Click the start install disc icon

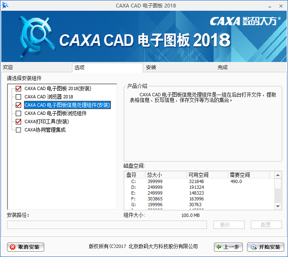click(254, 247)
